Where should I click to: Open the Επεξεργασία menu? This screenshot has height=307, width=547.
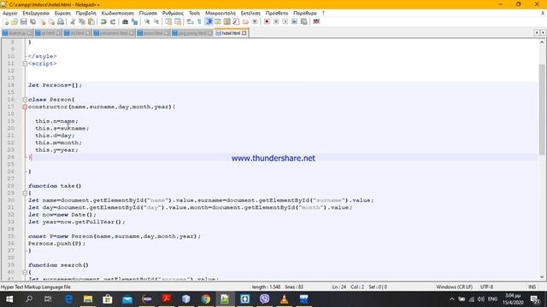pyautogui.click(x=36, y=14)
